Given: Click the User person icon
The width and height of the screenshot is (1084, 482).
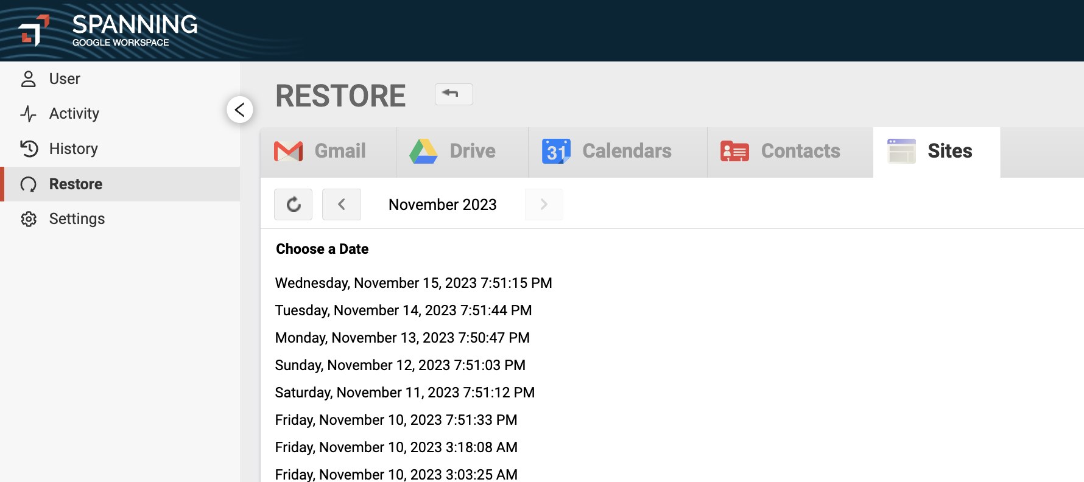Looking at the screenshot, I should coord(29,79).
